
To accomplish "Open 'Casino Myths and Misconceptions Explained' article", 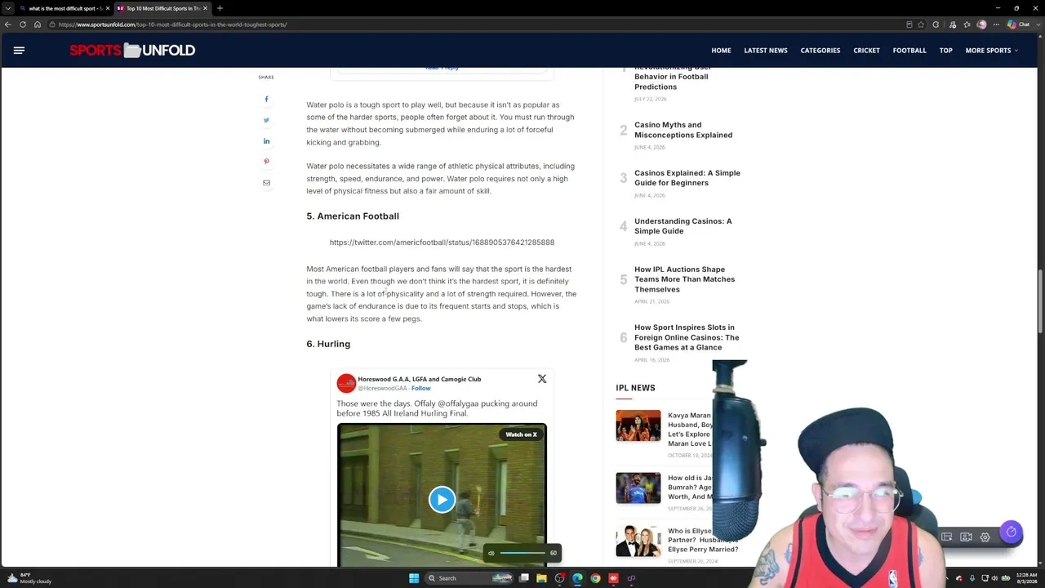I will point(683,130).
